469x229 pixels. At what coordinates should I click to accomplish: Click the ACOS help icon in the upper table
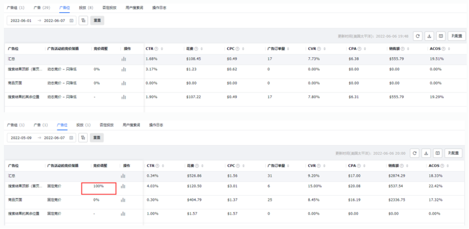pyautogui.click(x=444, y=48)
